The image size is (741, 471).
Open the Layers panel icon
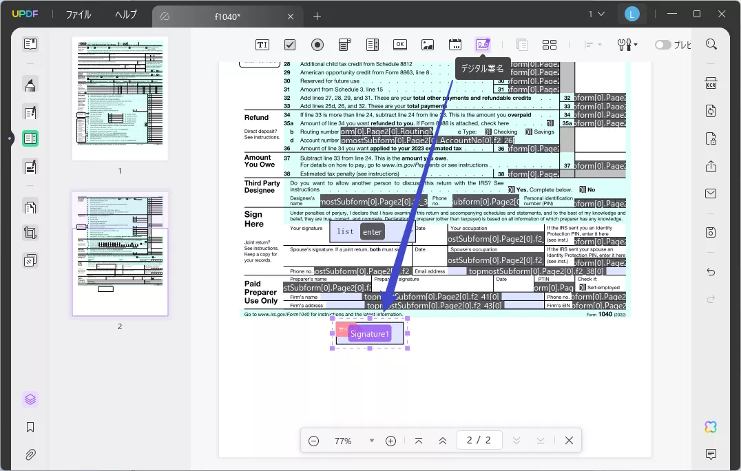point(30,399)
